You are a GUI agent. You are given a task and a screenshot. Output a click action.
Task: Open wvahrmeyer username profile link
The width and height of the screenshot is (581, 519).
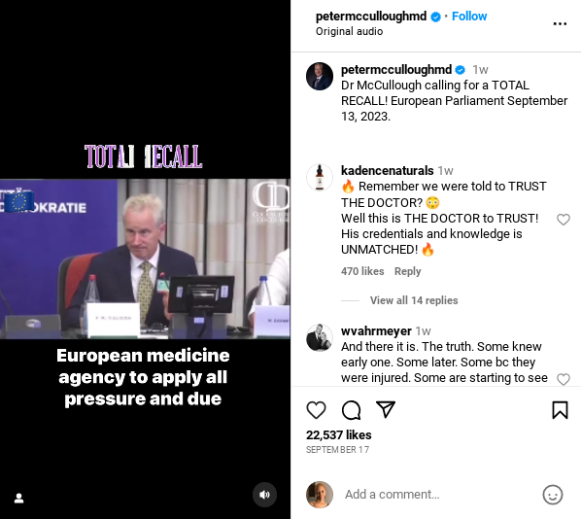pyautogui.click(x=376, y=330)
